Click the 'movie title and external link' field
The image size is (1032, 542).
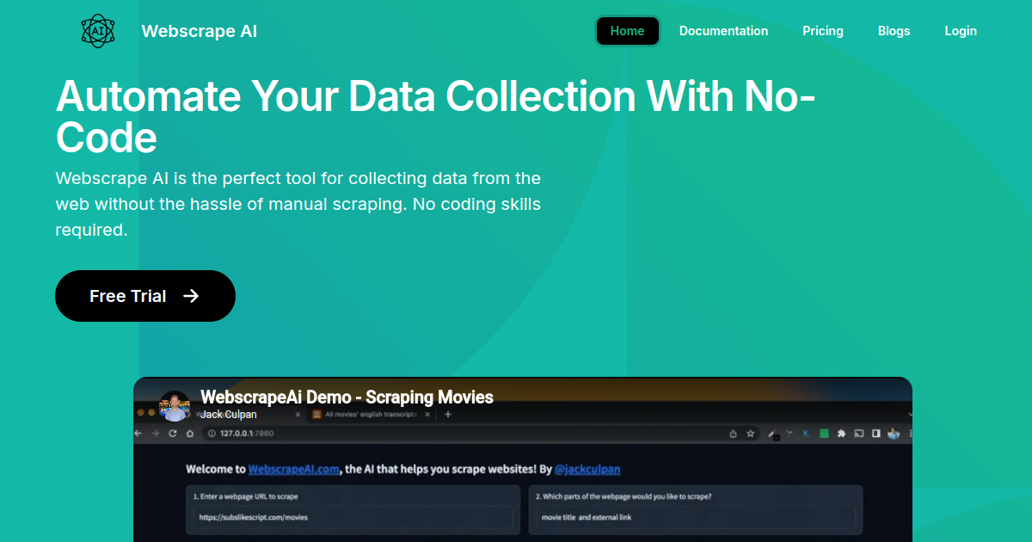coord(695,517)
